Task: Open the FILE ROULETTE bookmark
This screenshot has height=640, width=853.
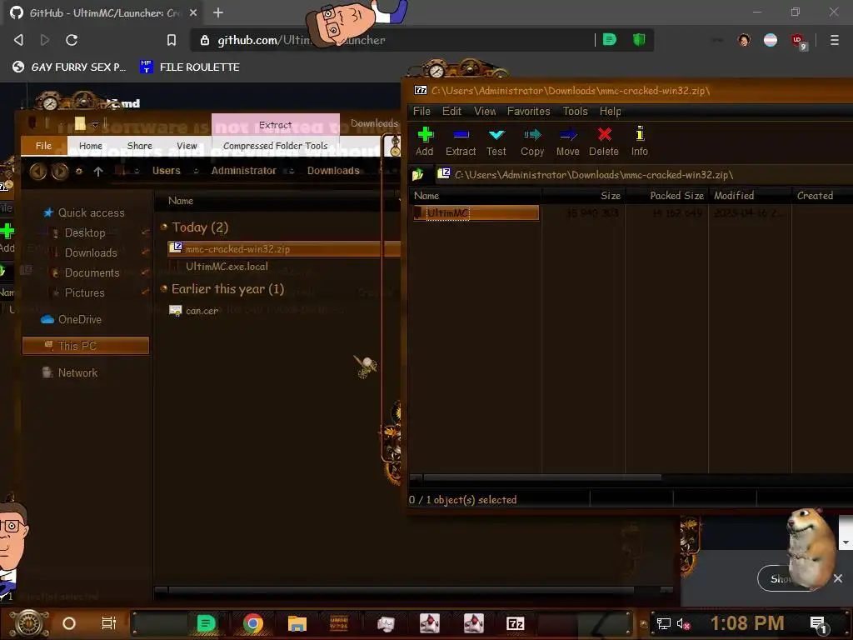Action: 190,67
